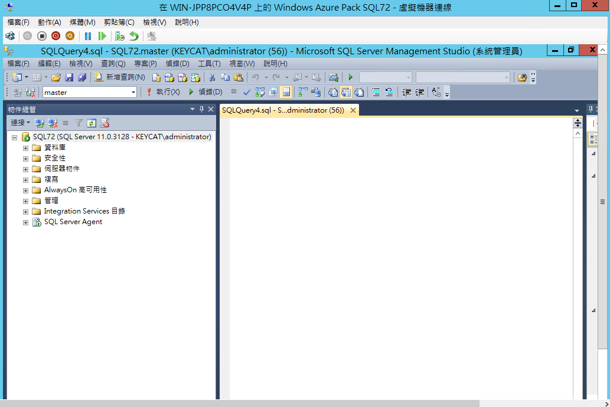The height and width of the screenshot is (407, 610).
Task: Click the 執行(X) execute button
Action: coord(162,92)
